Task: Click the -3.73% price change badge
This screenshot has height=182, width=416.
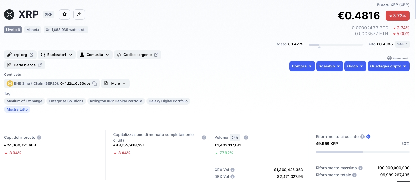Action: click(x=397, y=16)
